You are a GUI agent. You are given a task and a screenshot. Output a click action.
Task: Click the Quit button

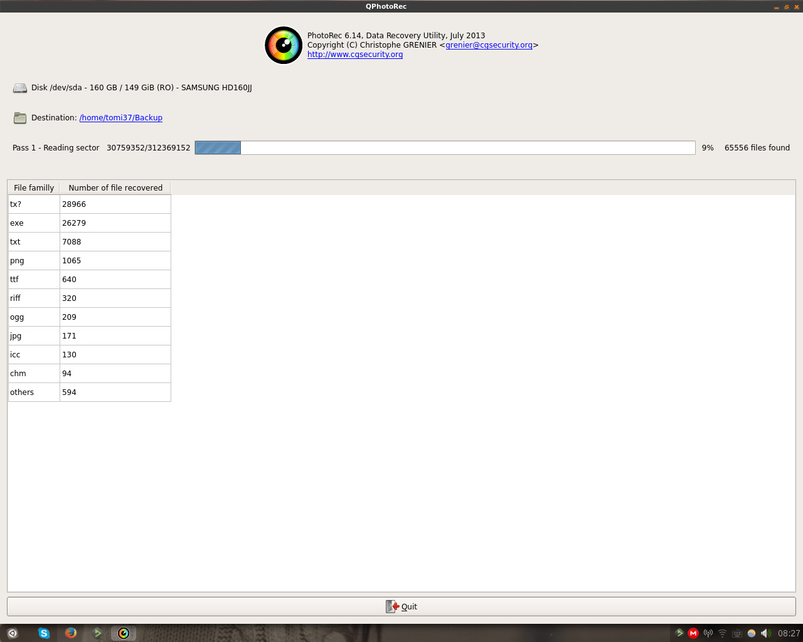(x=401, y=606)
